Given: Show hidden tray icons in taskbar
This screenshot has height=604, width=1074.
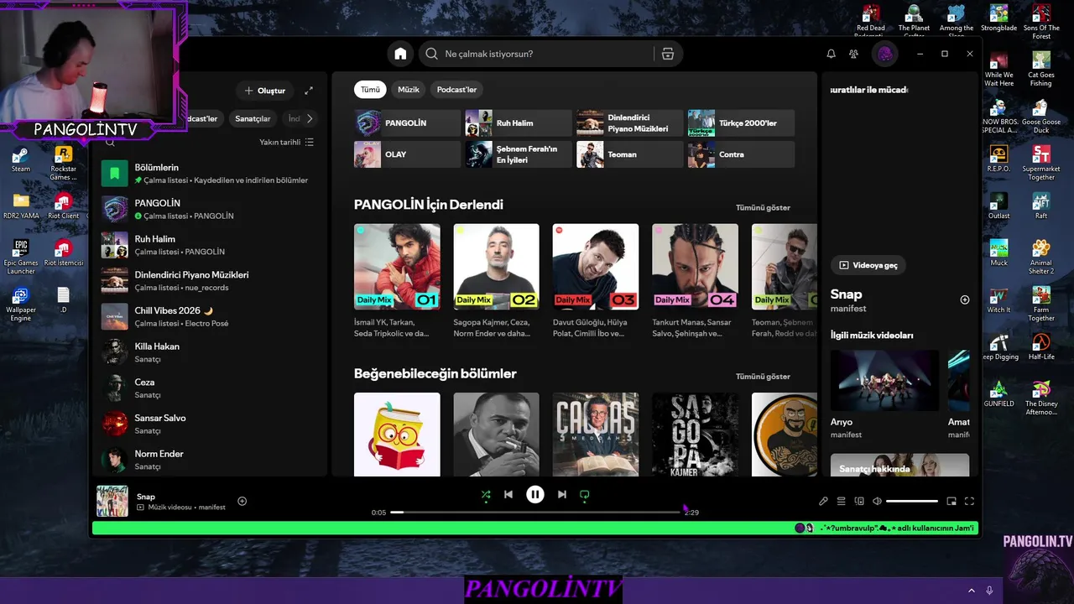Looking at the screenshot, I should point(972,591).
